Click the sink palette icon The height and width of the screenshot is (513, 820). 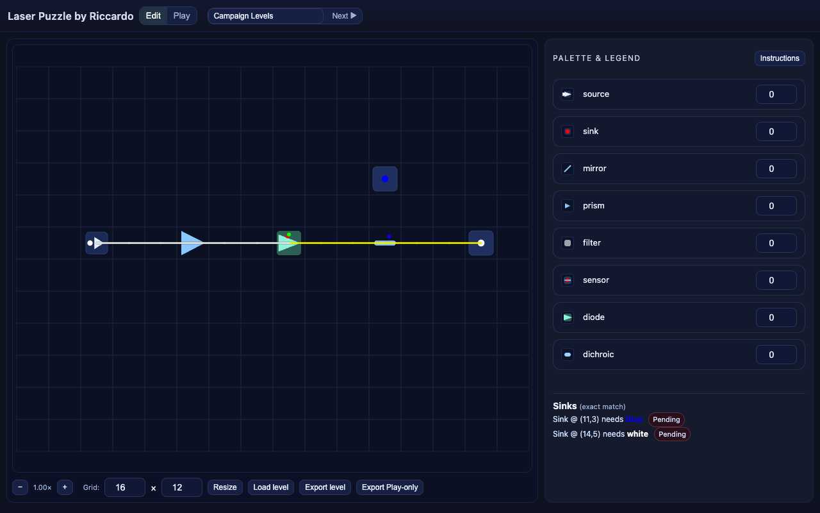567,131
